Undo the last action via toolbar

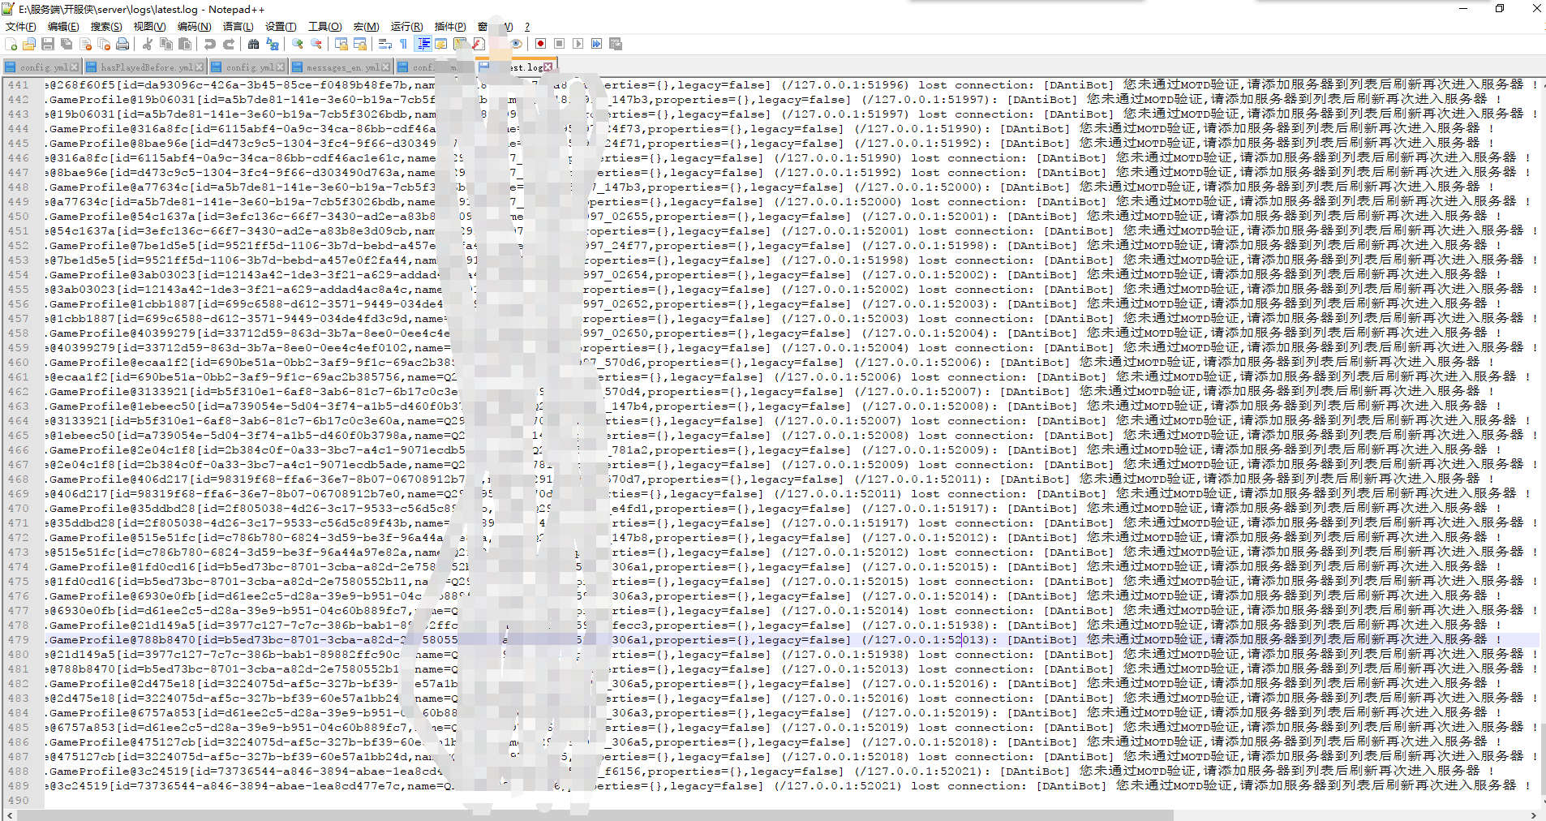210,44
